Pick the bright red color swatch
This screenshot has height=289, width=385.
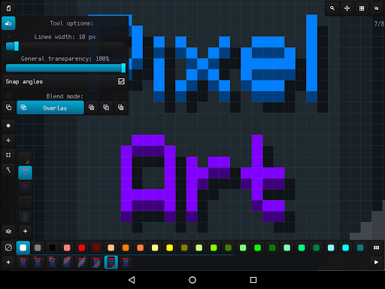click(x=82, y=248)
